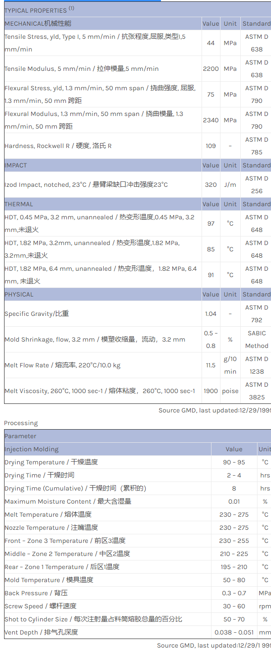
Task: Click the footnote (1) superscript after Typical Properties
Action: point(72,8)
